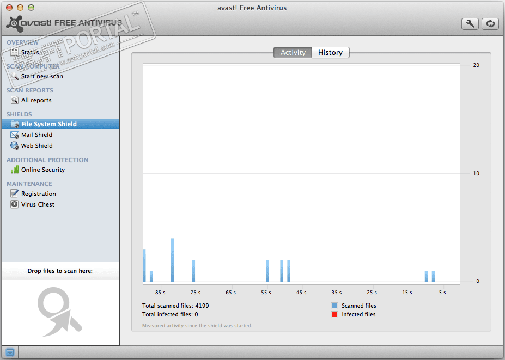
Task: Click the '5 s' axis label
Action: point(442,293)
